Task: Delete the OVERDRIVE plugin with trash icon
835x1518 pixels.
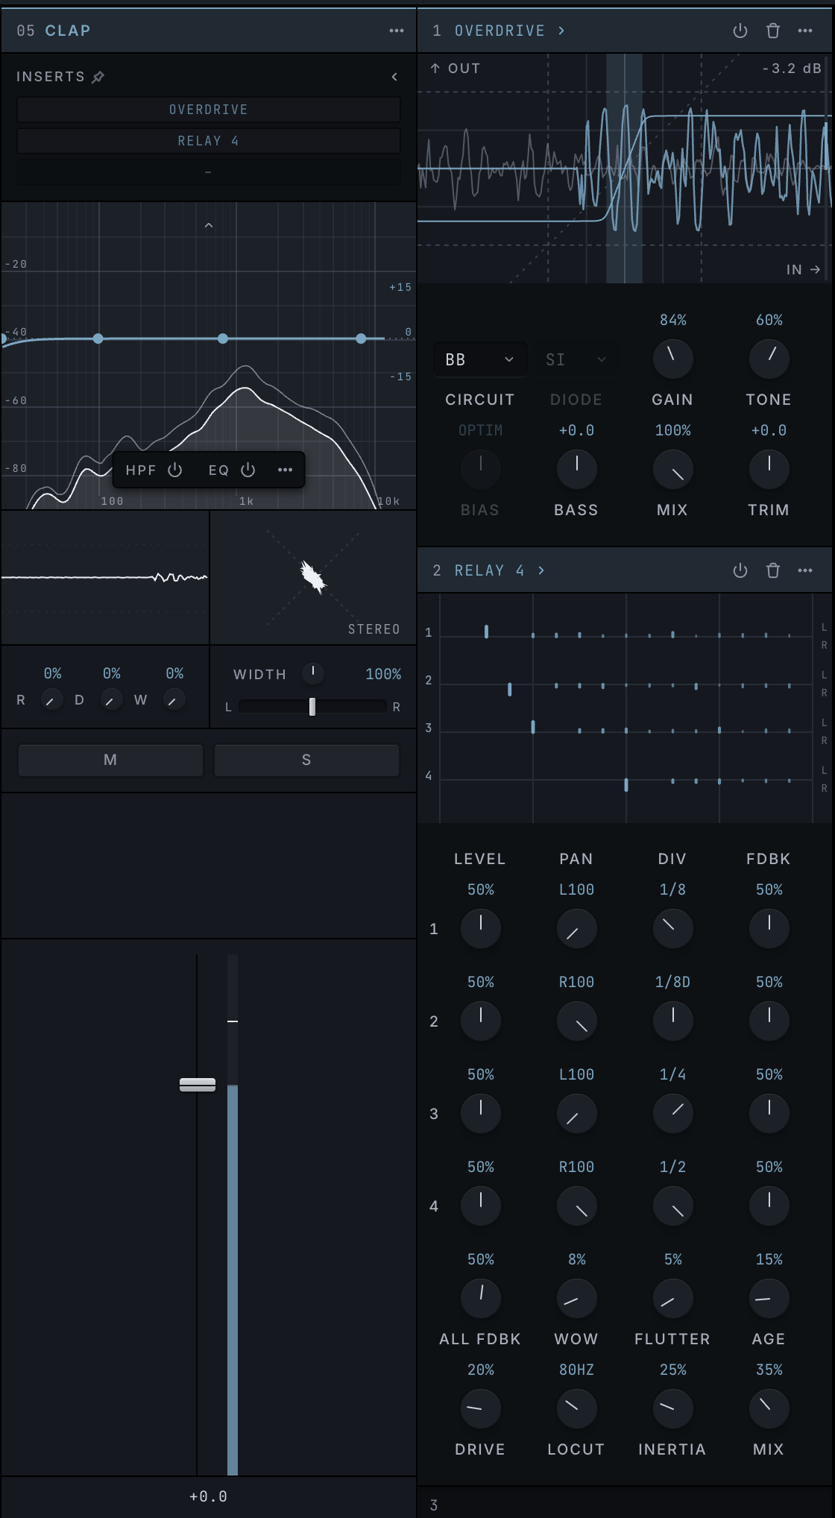Action: [773, 31]
